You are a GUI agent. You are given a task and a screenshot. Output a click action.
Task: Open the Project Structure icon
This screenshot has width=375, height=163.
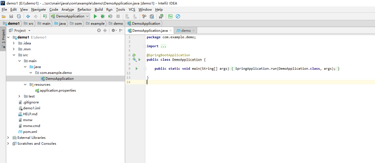pyautogui.click(x=152, y=17)
